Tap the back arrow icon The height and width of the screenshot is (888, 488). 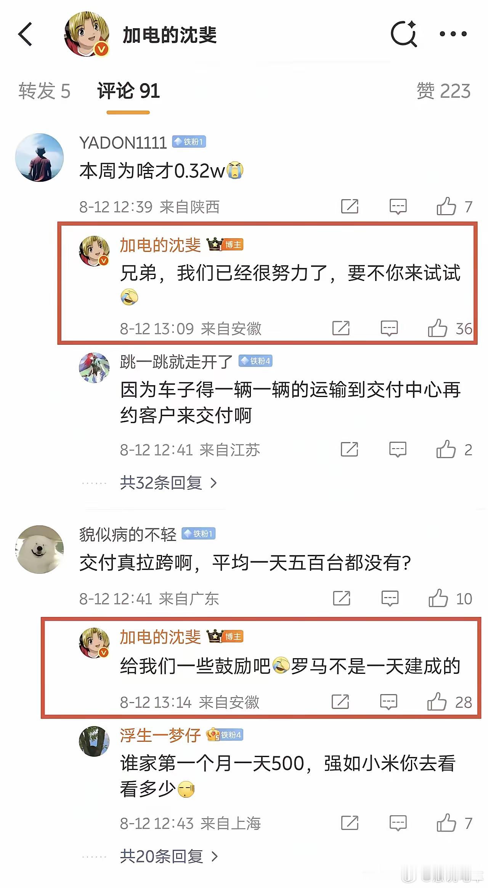25,34
